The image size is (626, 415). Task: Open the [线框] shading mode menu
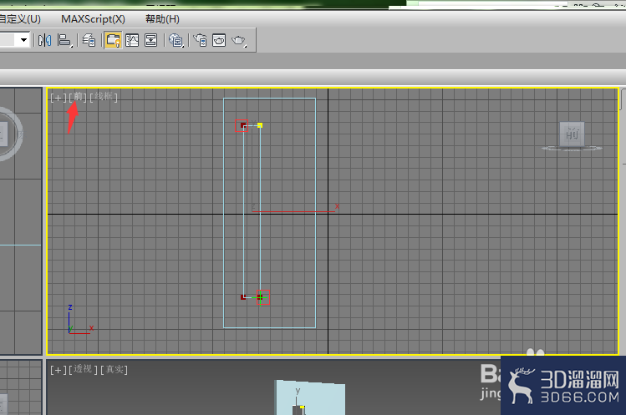(104, 97)
